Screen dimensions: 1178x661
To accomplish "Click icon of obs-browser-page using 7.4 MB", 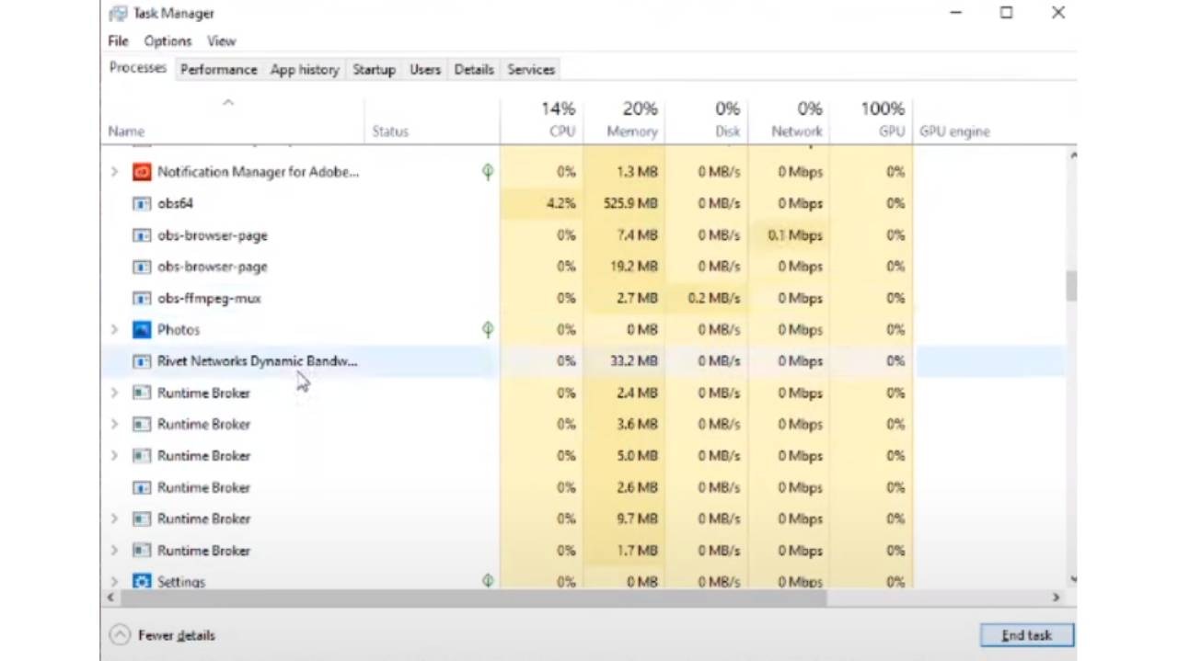I will coord(141,235).
